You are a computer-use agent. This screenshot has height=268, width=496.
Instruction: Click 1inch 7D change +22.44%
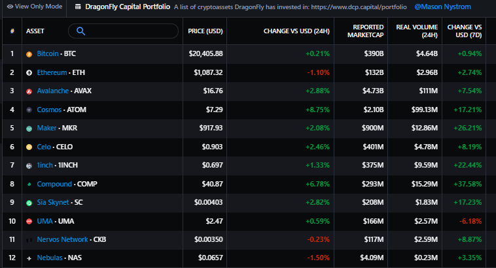[467, 165]
